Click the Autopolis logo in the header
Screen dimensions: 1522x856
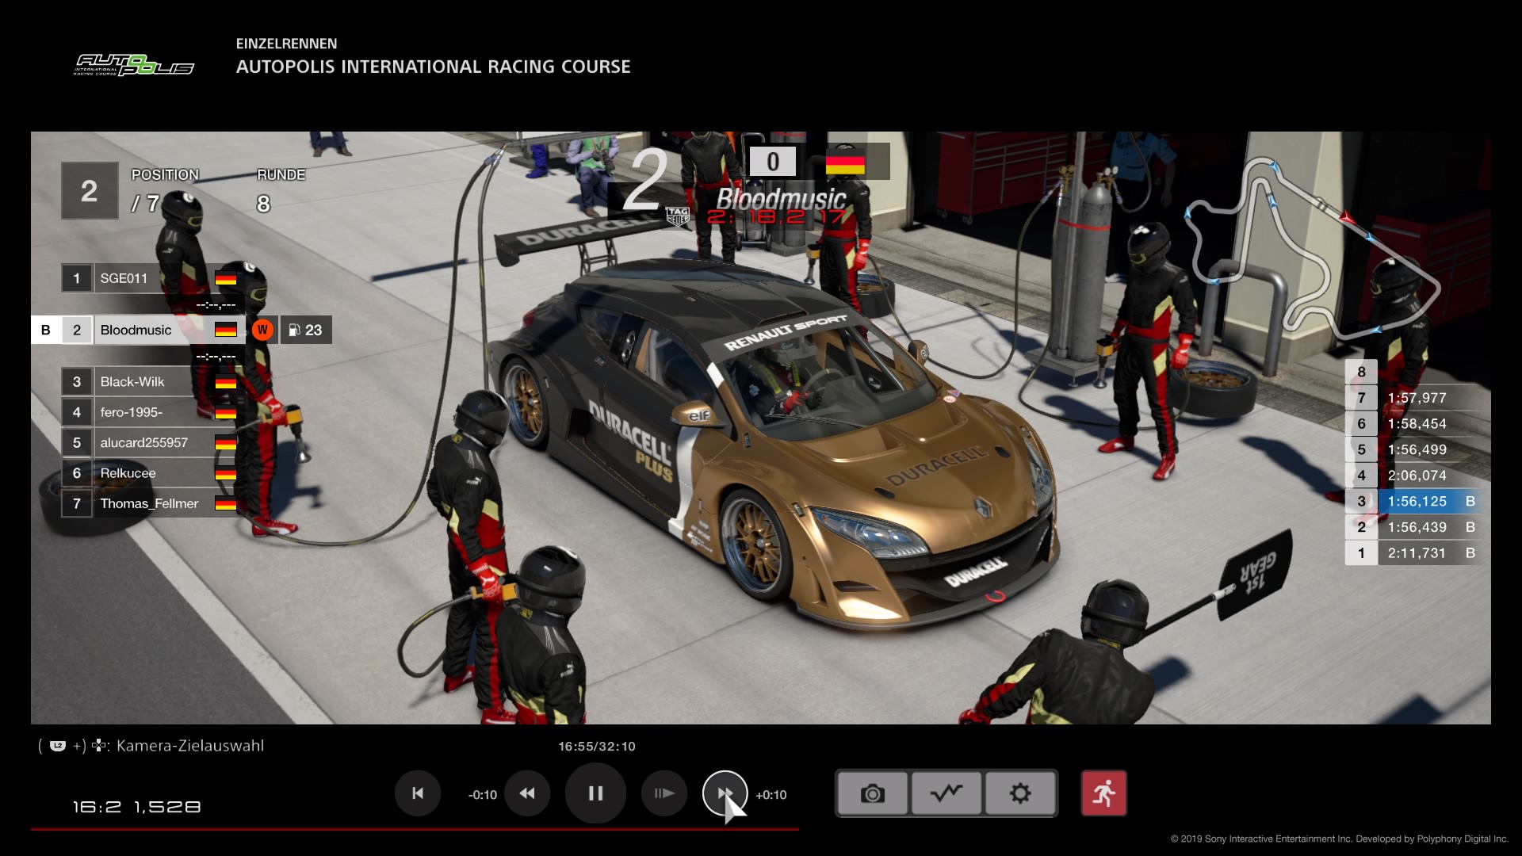pos(134,66)
